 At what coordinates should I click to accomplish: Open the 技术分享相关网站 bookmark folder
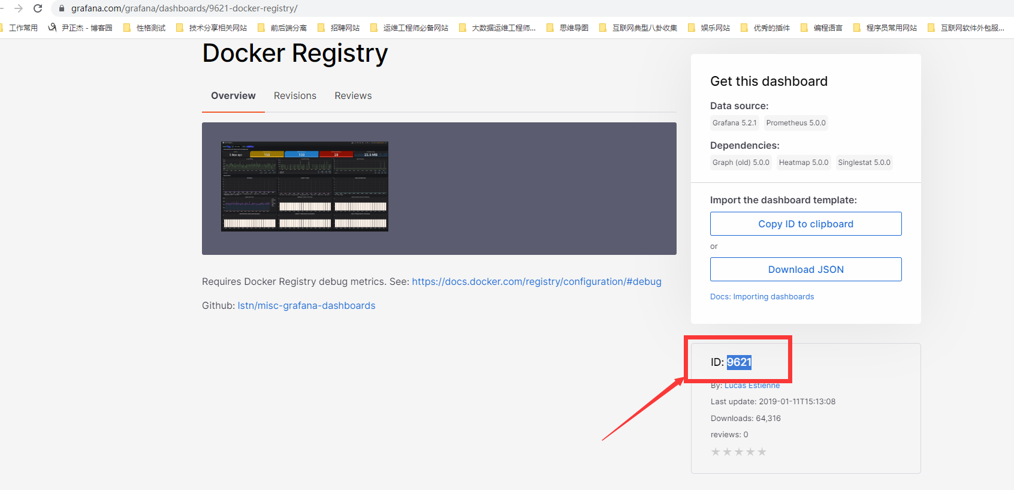click(x=212, y=28)
